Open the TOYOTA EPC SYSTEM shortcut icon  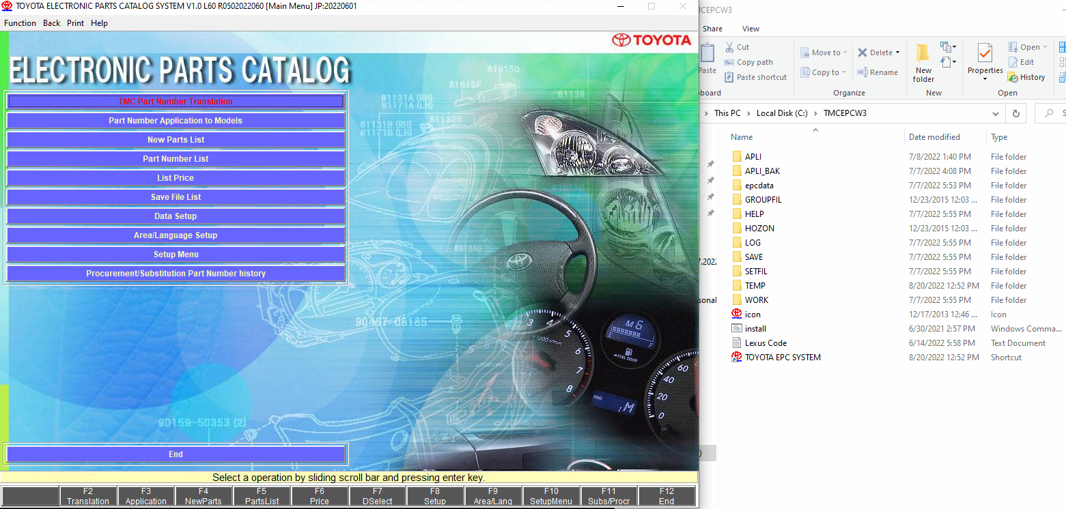tap(736, 358)
